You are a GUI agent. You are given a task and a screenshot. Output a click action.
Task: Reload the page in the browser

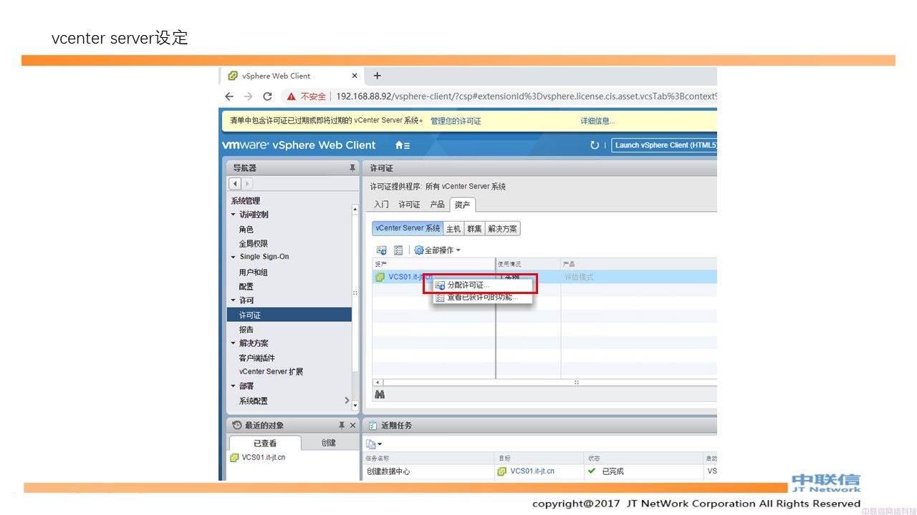267,97
